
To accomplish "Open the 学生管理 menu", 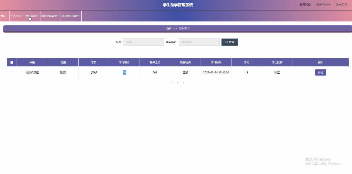I will click(32, 16).
